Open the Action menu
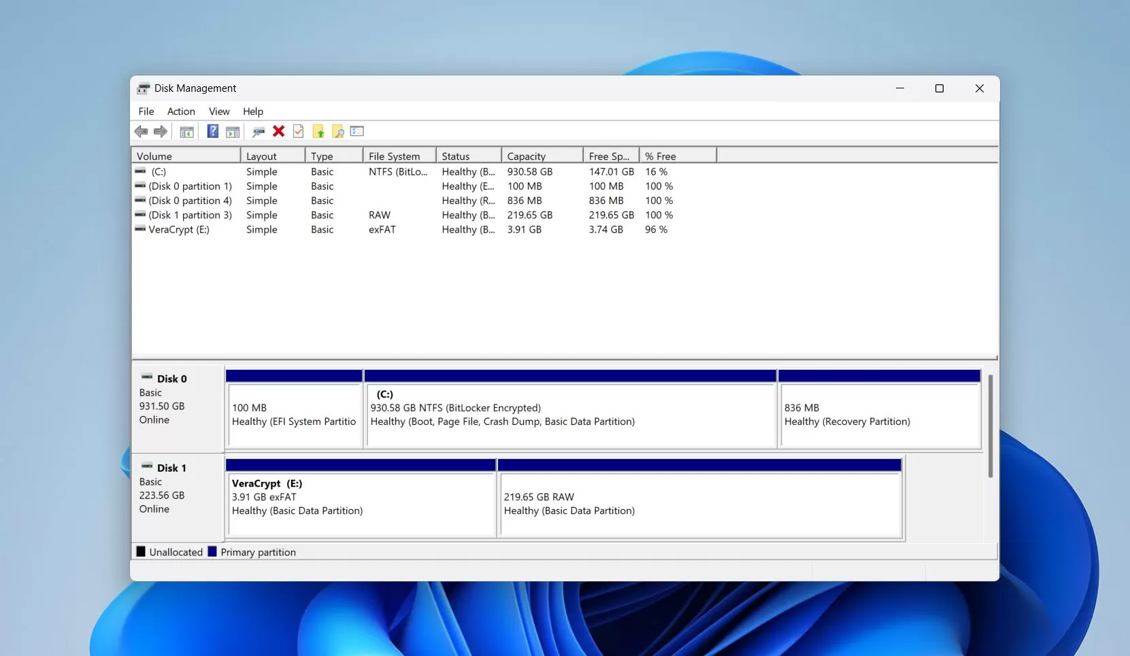The image size is (1130, 656). click(181, 111)
